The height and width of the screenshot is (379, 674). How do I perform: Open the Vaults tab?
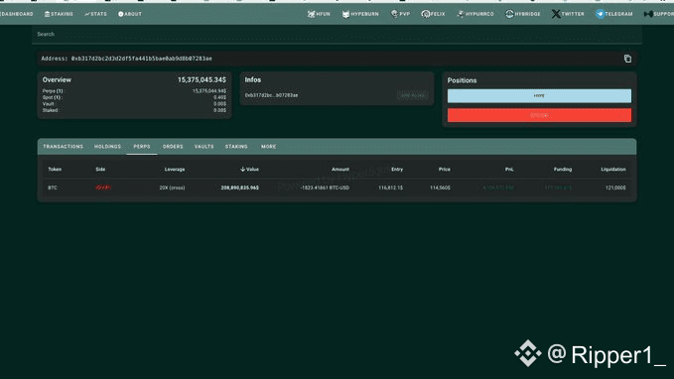[x=203, y=147]
